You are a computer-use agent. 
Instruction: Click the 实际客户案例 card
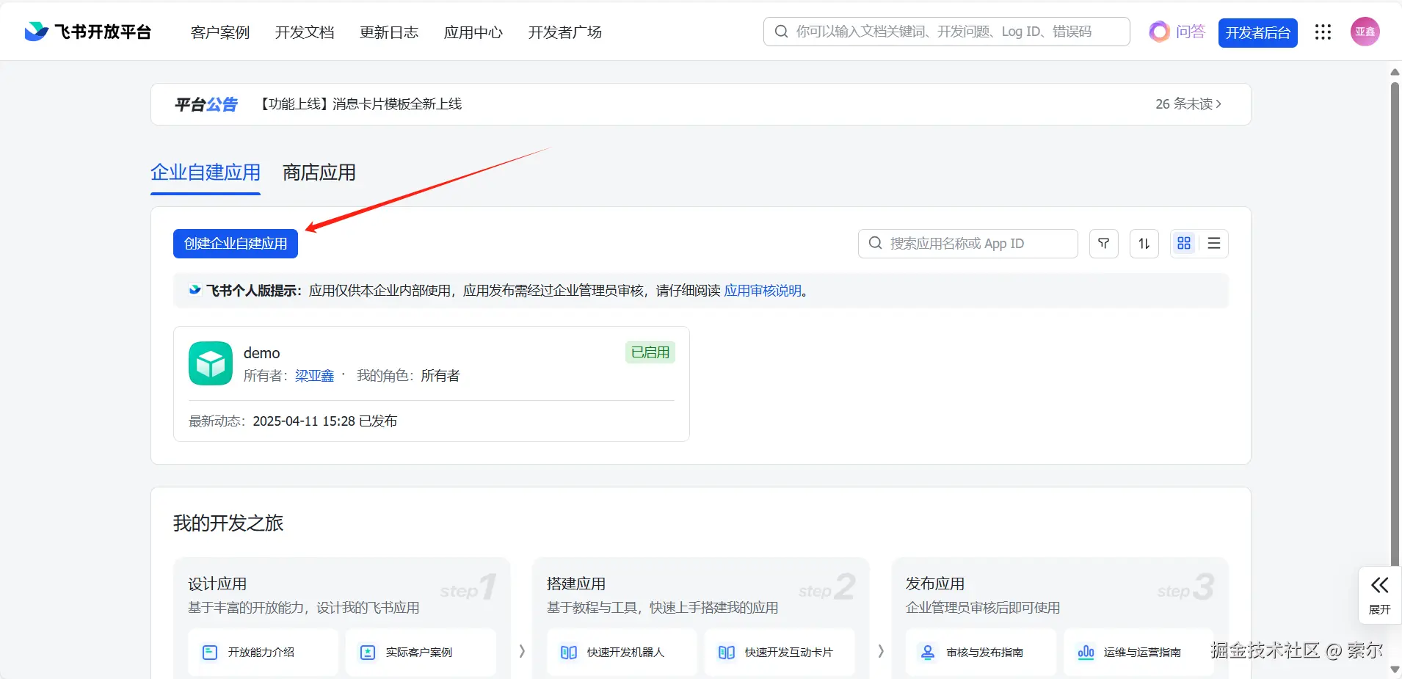coord(421,652)
